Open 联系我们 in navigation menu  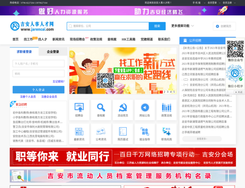[x=164, y=39]
